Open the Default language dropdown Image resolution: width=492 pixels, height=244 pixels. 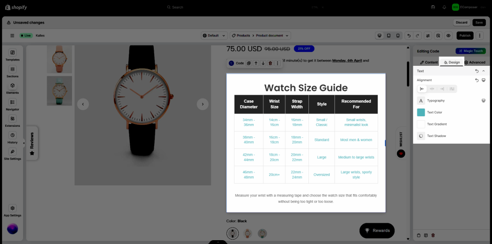point(214,36)
